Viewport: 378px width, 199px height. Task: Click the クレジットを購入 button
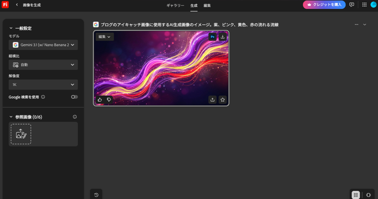point(324,5)
